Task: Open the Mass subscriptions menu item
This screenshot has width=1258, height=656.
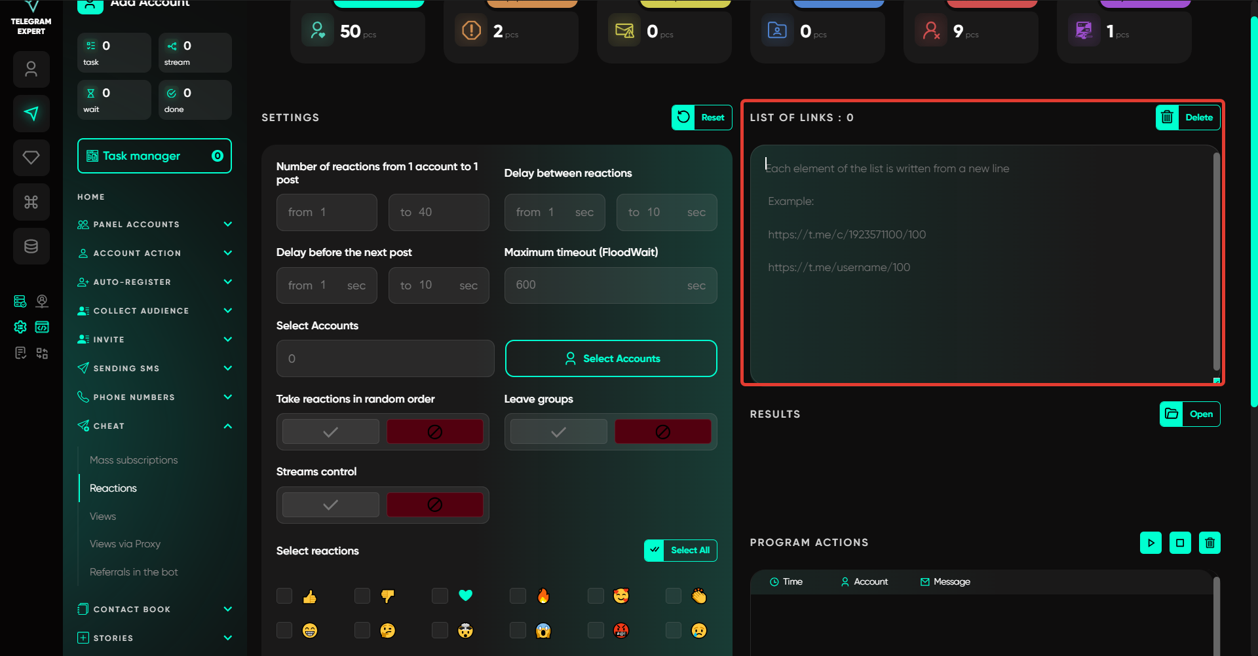Action: [134, 460]
